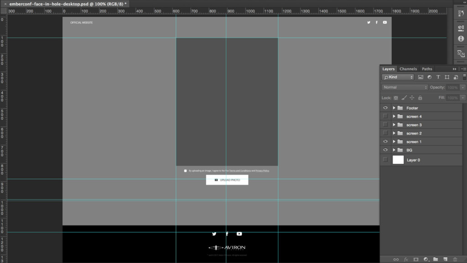This screenshot has height=263, width=467.
Task: Select the Layer 0 thumbnail
Action: pos(398,160)
